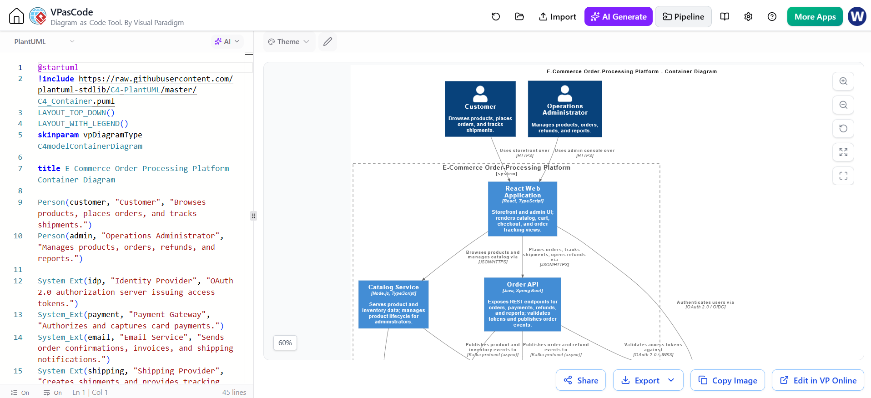Toggle word wrap On in status bar
Viewport: 871px width, 398px height.
[x=53, y=393]
